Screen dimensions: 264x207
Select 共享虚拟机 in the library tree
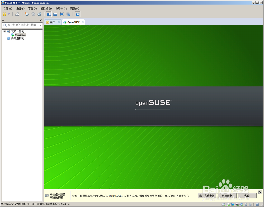(x=17, y=38)
